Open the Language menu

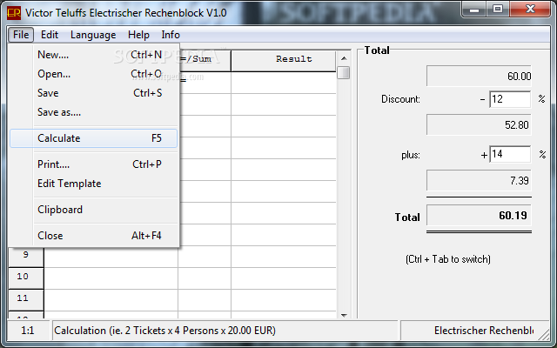(x=93, y=35)
